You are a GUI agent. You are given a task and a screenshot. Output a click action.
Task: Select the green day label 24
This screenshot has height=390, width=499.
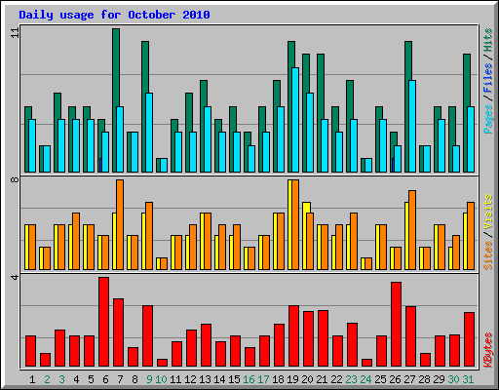[x=365, y=379]
